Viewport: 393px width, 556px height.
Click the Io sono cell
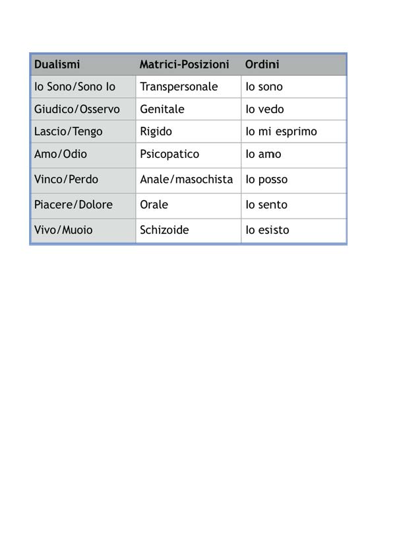[293, 87]
